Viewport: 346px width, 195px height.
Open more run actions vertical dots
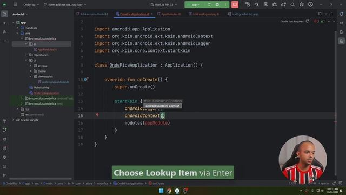pos(225,4)
